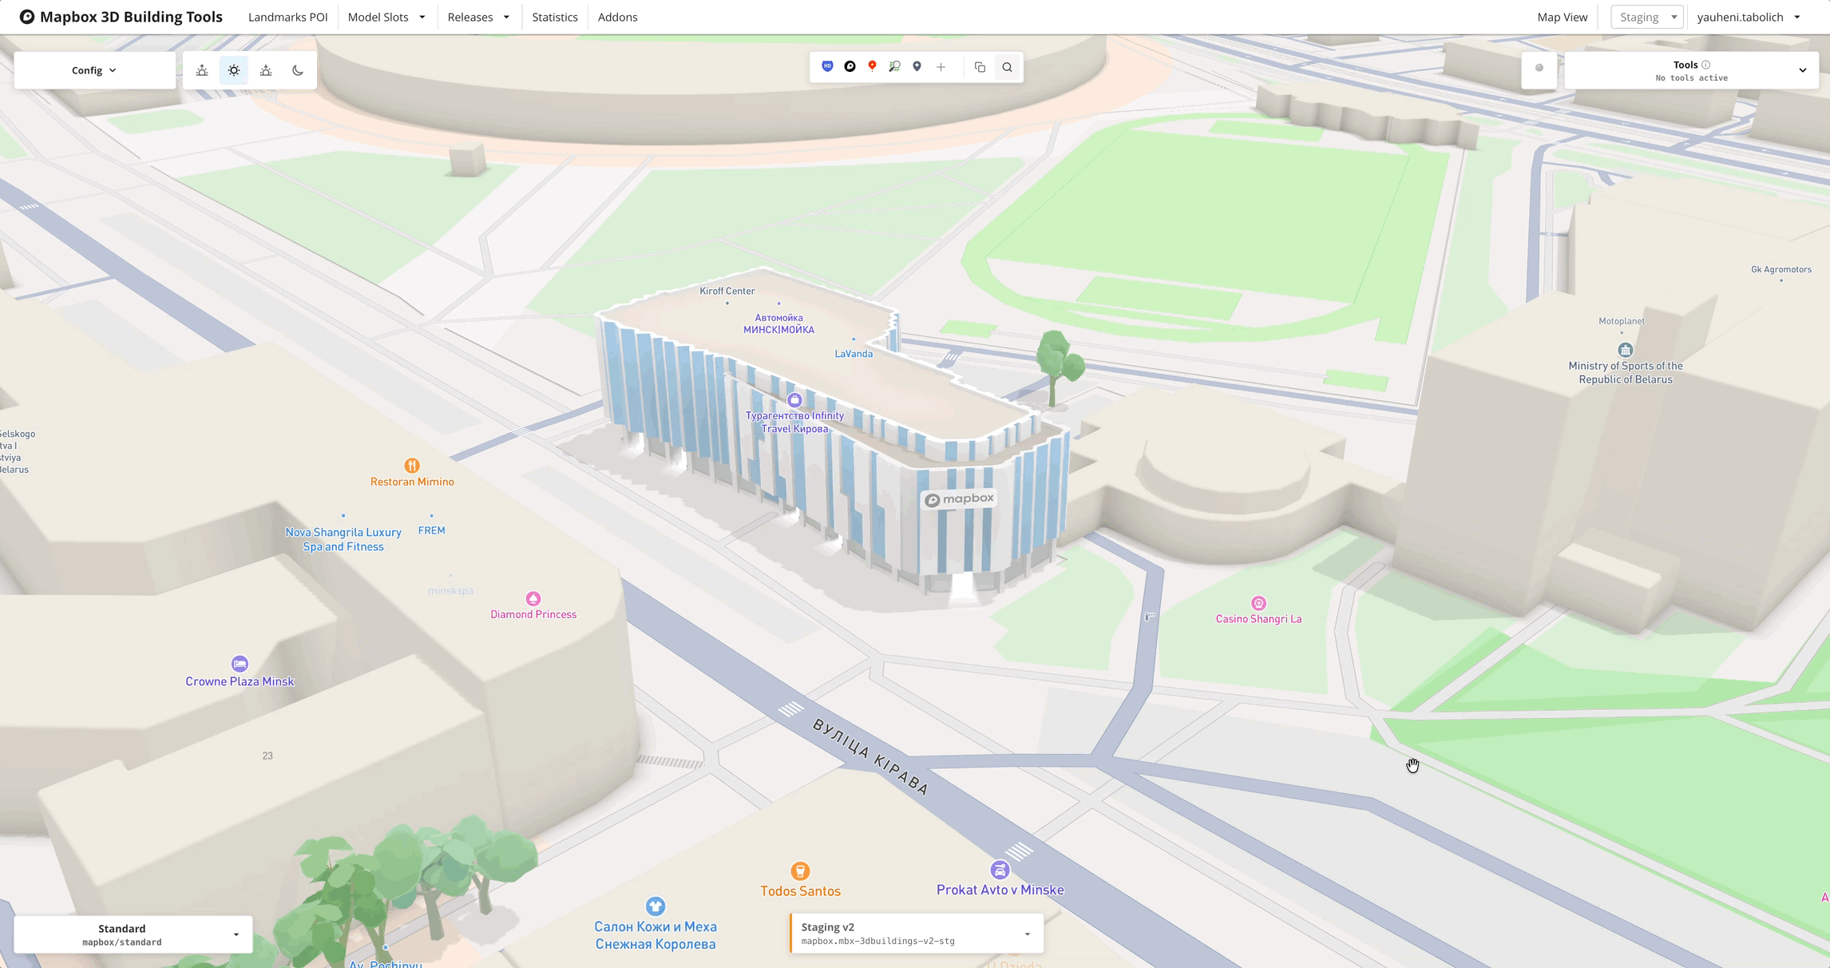Expand the Tools panel chevron
Image resolution: width=1830 pixels, height=968 pixels.
click(x=1802, y=70)
